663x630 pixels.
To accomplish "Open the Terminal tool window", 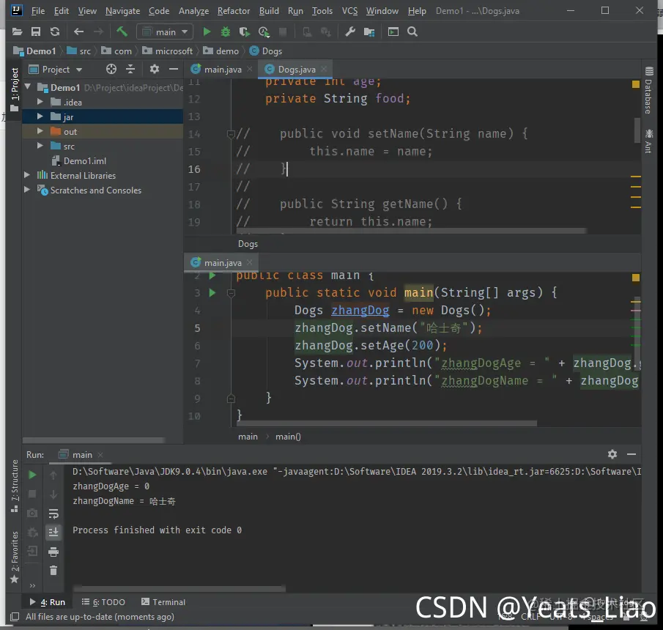I will click(163, 601).
